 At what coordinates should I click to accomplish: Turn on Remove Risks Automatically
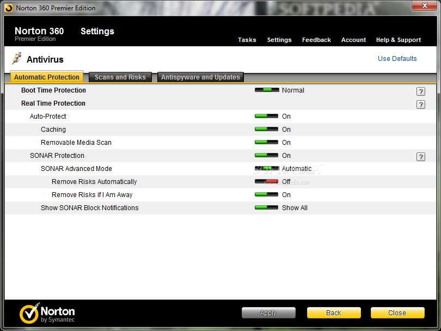(266, 181)
